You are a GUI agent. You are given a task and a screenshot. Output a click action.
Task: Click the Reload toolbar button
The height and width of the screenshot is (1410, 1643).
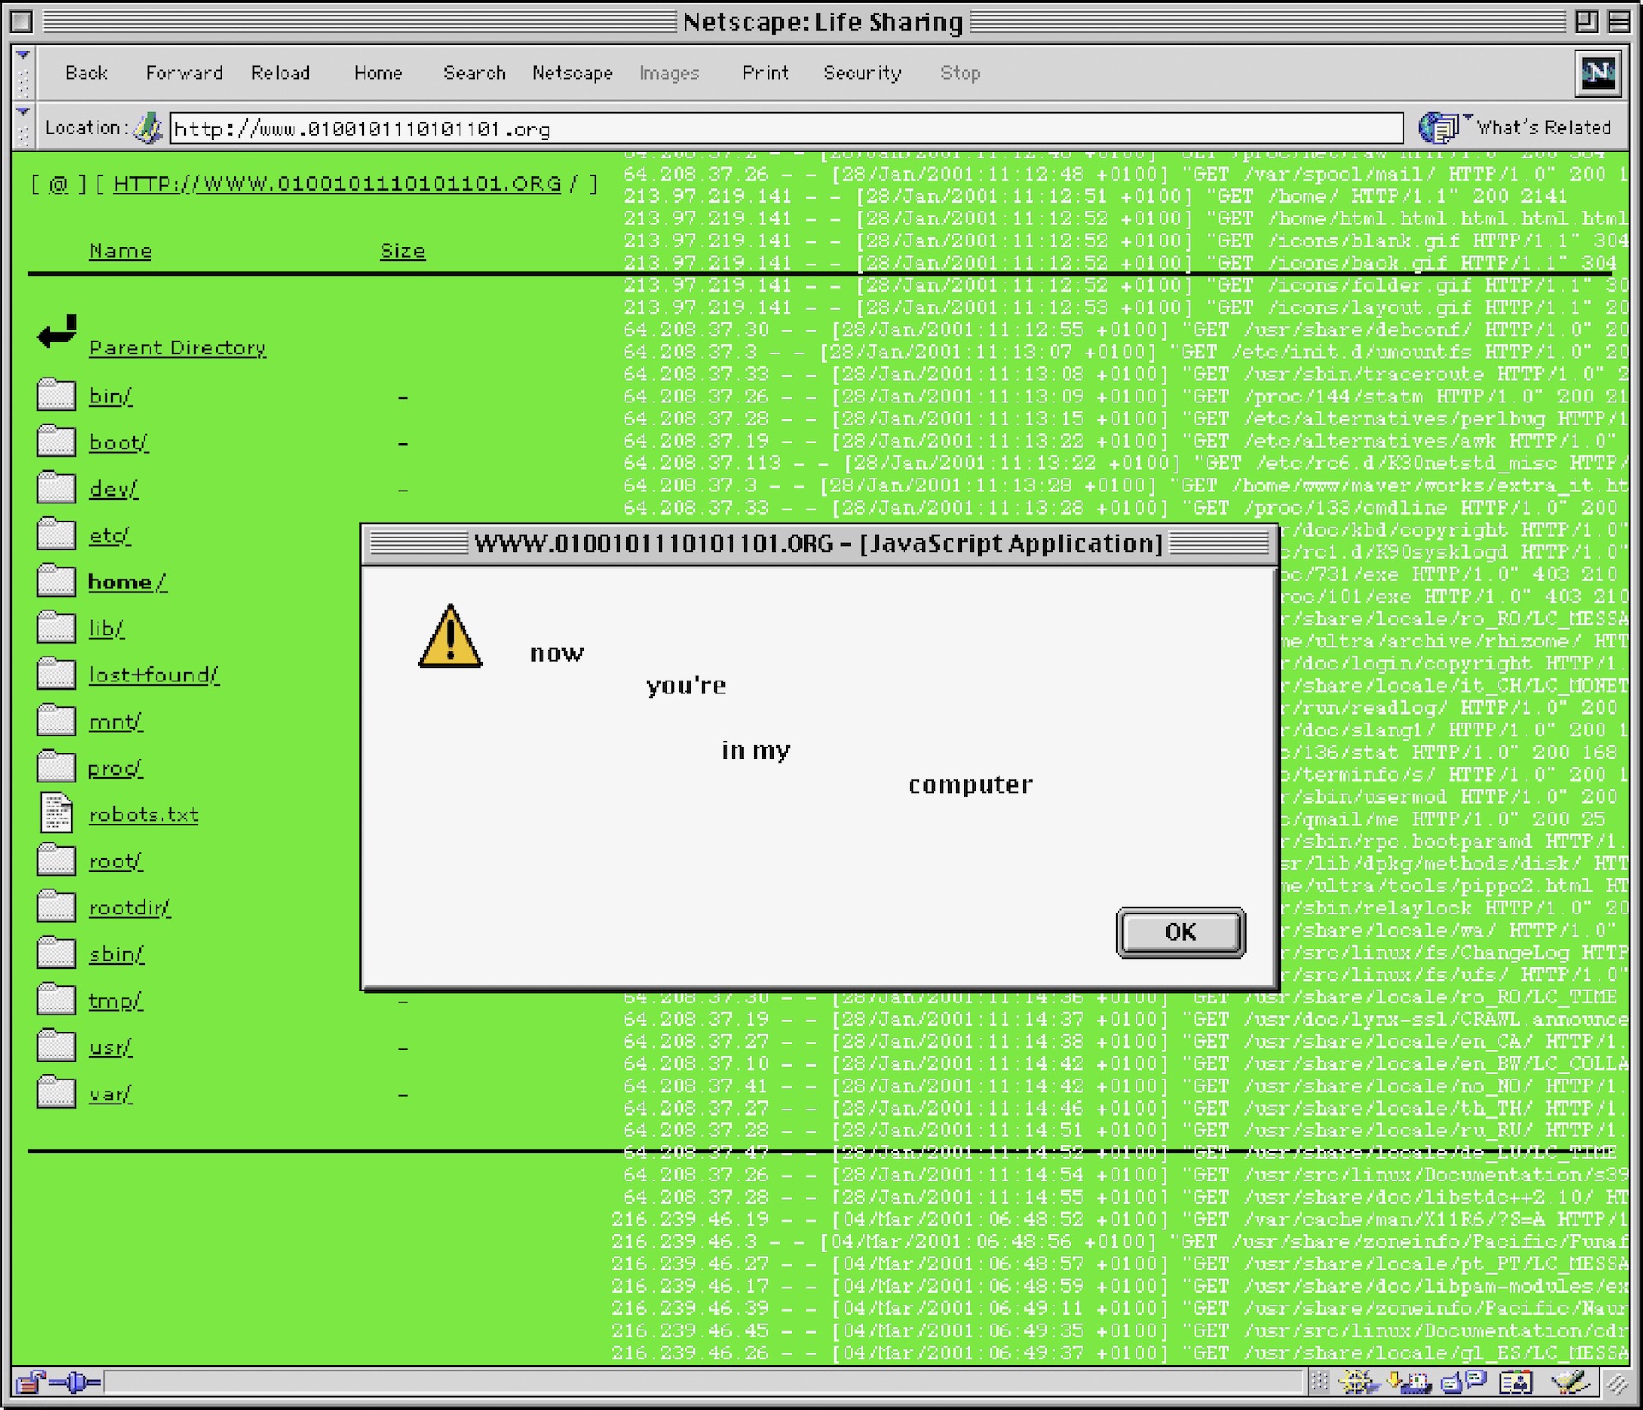pyautogui.click(x=280, y=73)
